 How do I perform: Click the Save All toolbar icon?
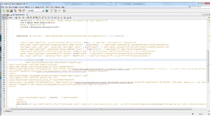[15, 11]
